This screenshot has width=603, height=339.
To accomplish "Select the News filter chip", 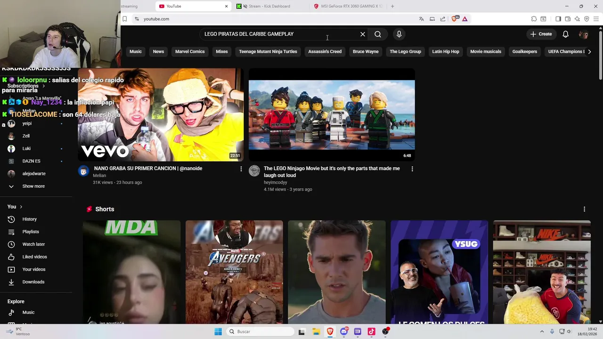I will coord(158,51).
